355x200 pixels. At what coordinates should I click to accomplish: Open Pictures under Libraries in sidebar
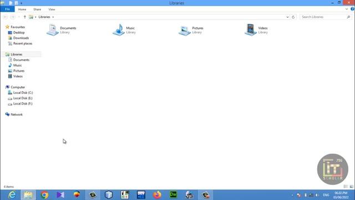pyautogui.click(x=19, y=71)
